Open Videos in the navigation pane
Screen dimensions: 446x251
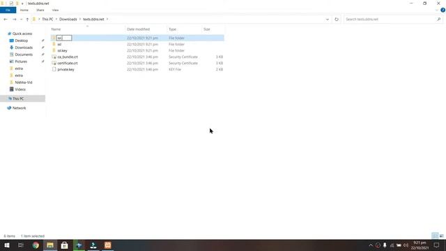pyautogui.click(x=20, y=89)
